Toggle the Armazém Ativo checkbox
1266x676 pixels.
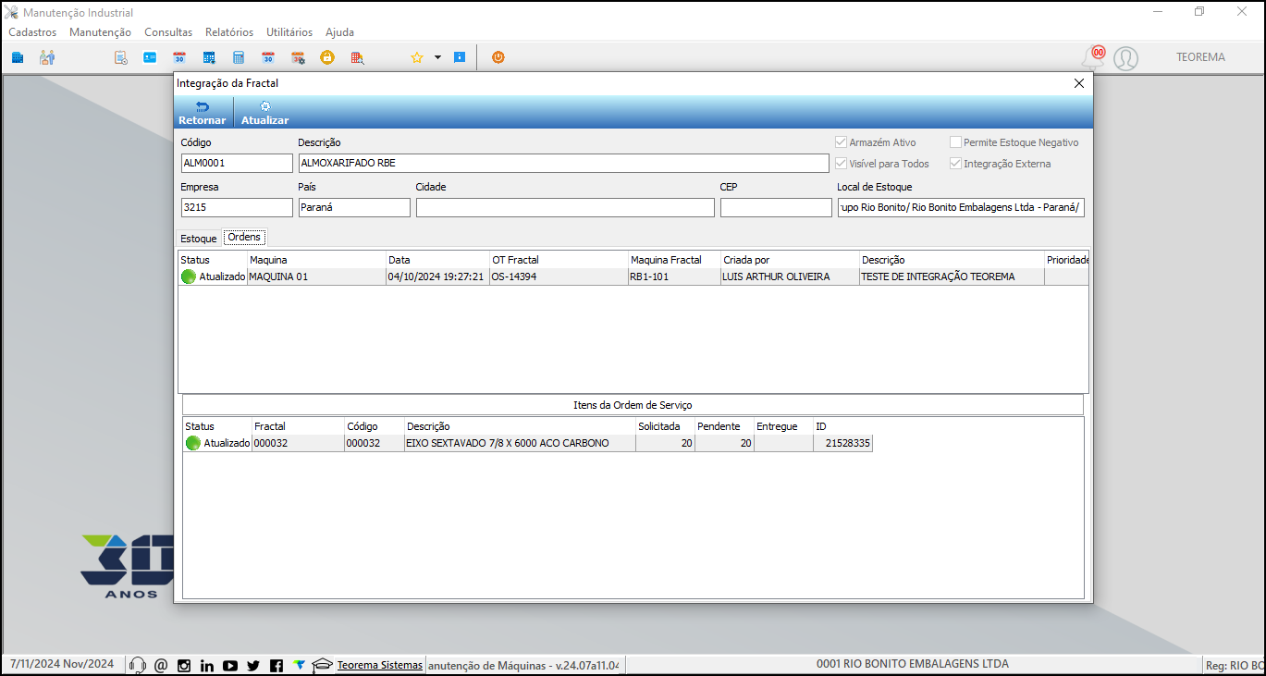[x=841, y=142]
